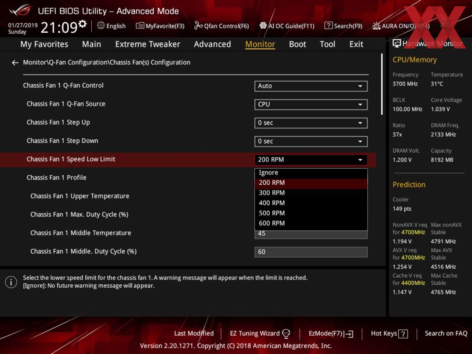Click the ROG logo icon
This screenshot has width=472, height=354.
click(20, 10)
